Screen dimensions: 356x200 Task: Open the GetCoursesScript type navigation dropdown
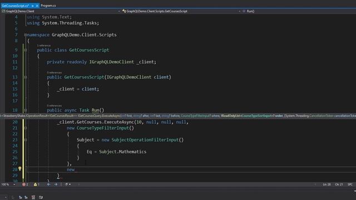click(x=180, y=11)
